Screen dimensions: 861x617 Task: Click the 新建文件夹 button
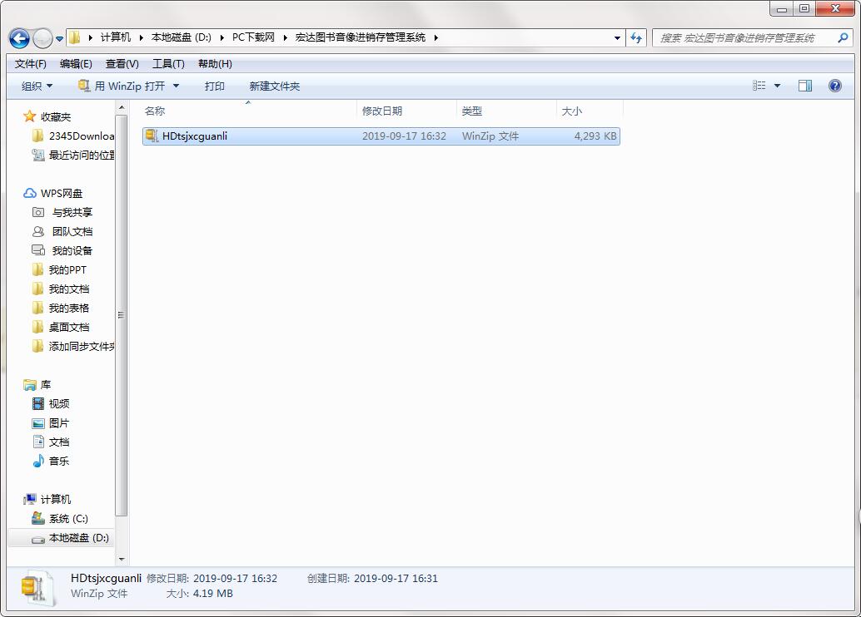click(x=275, y=86)
